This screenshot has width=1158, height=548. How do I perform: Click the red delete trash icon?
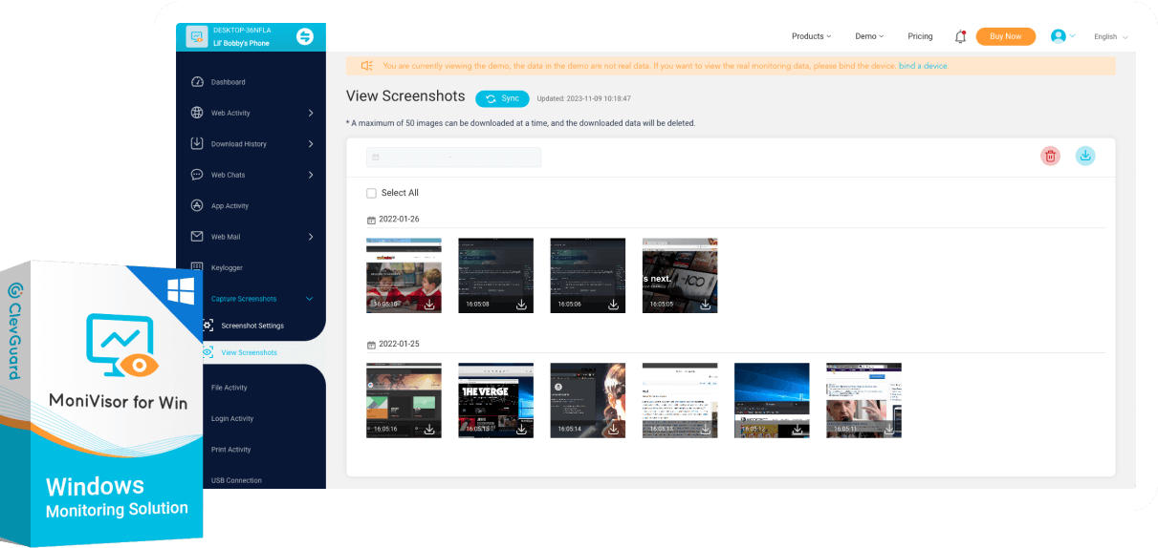(1050, 157)
